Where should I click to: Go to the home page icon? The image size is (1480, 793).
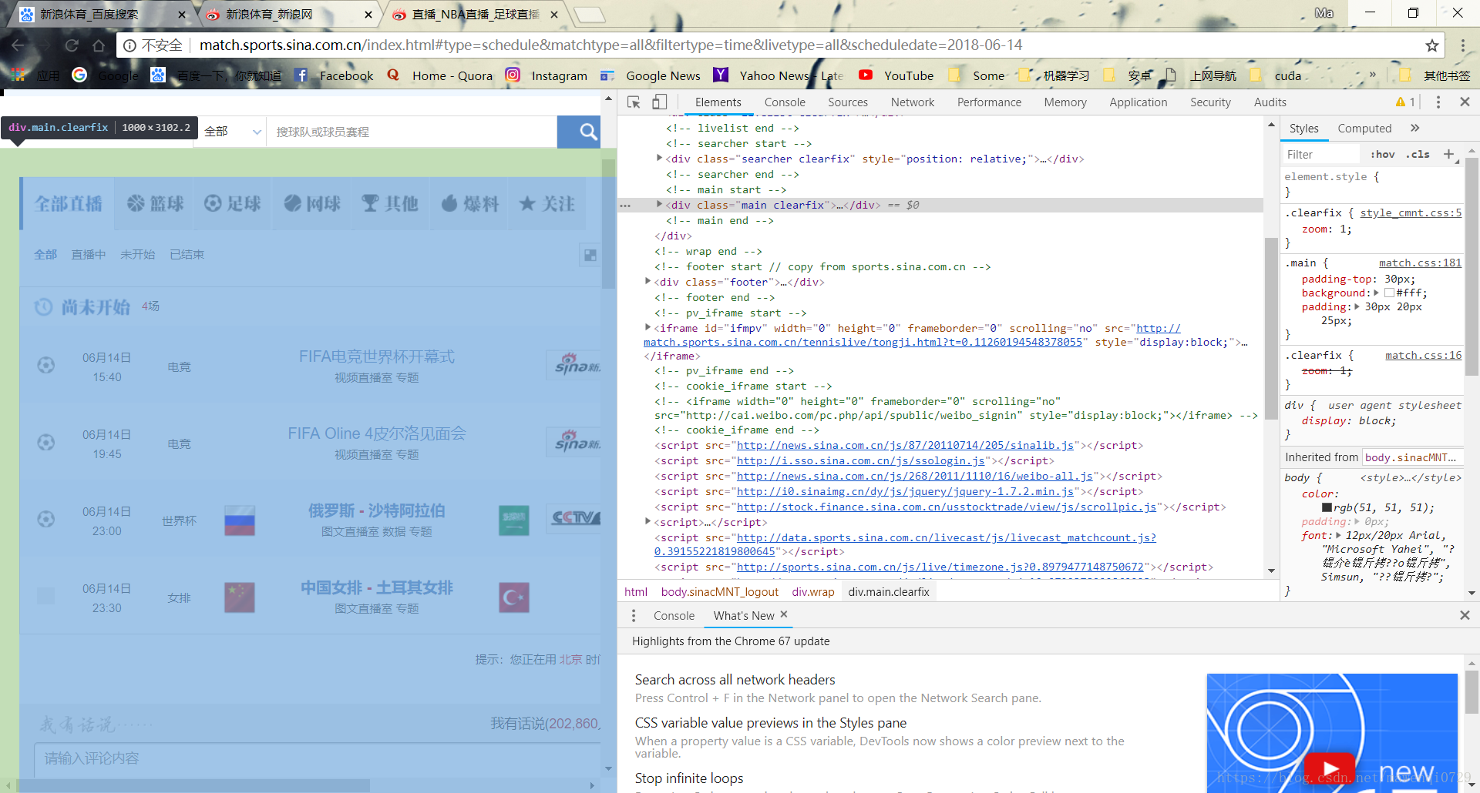coord(99,45)
